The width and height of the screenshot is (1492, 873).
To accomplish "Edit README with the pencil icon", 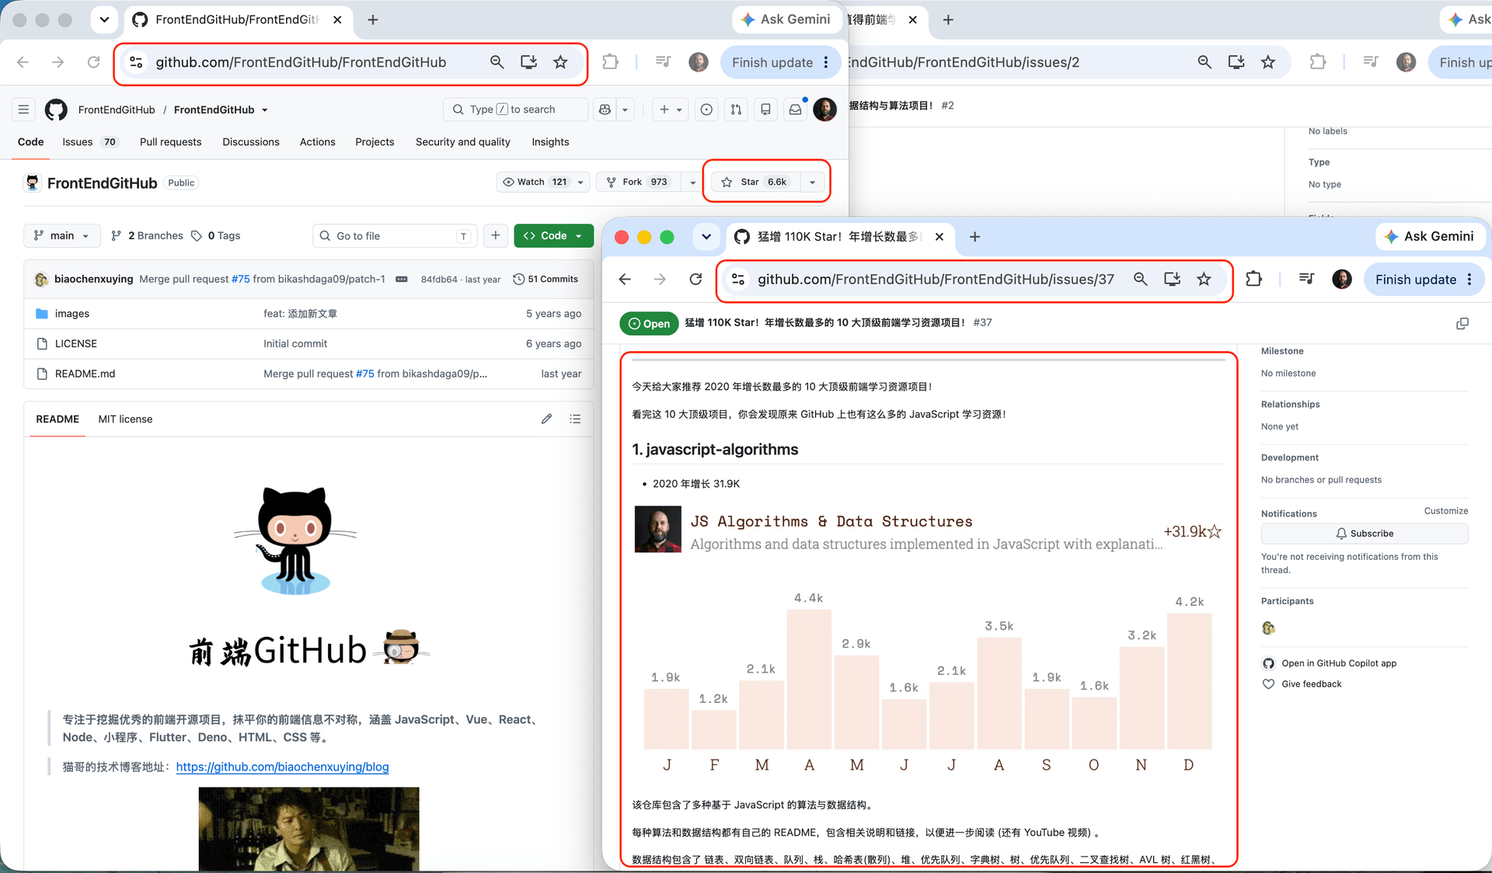I will click(x=547, y=419).
